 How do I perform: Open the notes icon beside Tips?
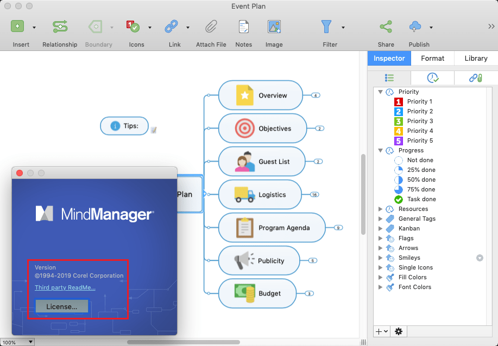[154, 130]
